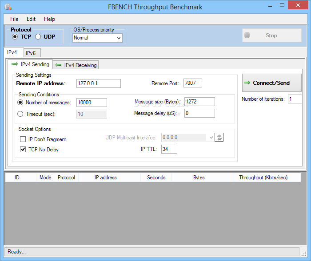Click the Number of iterations field
Viewport: 311px width, 261px height.
point(295,99)
